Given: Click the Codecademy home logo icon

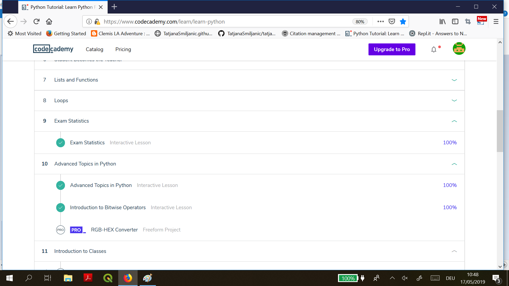Looking at the screenshot, I should tap(54, 49).
